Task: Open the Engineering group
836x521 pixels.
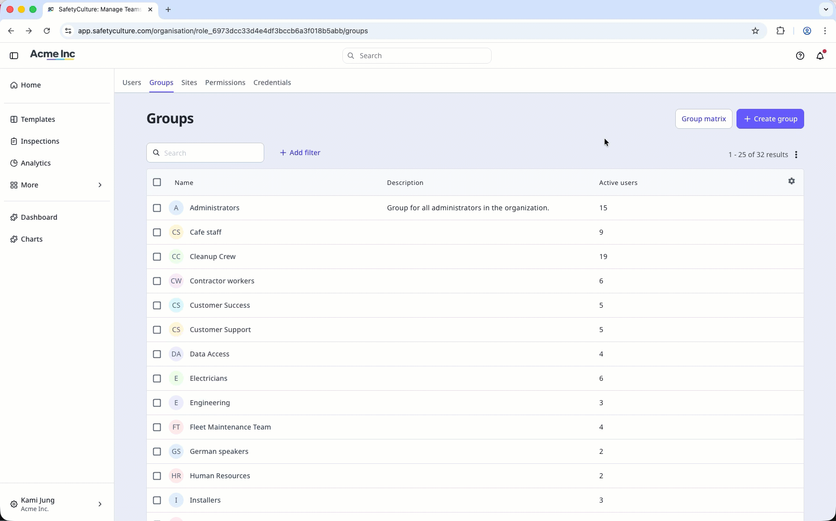Action: pos(210,403)
